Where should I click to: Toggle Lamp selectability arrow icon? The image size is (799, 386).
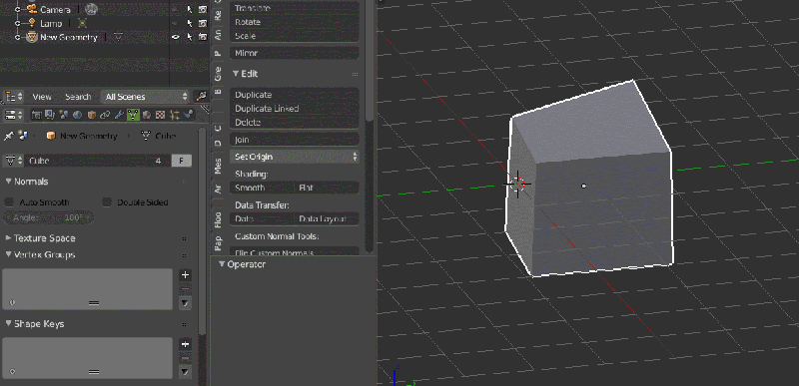(190, 23)
